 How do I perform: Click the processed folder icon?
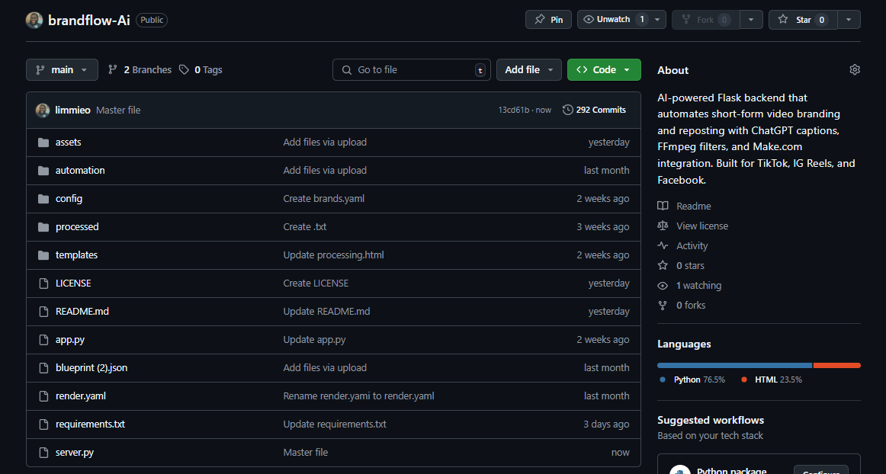tap(43, 227)
